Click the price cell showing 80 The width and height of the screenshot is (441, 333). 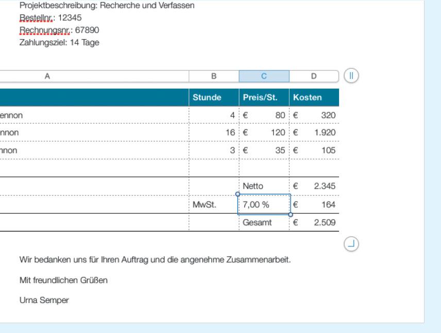click(264, 115)
